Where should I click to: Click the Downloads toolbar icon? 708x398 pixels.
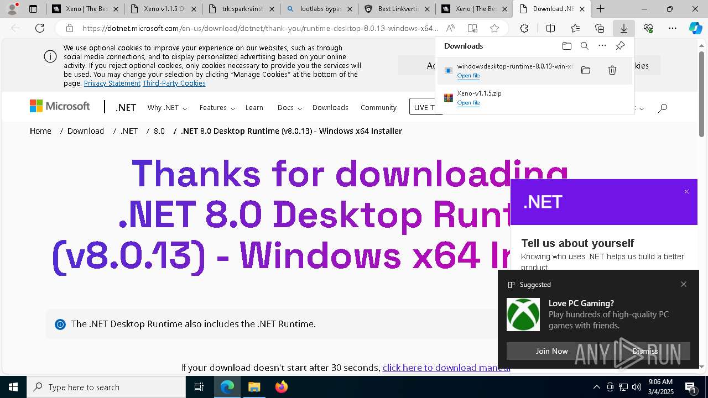tap(623, 28)
